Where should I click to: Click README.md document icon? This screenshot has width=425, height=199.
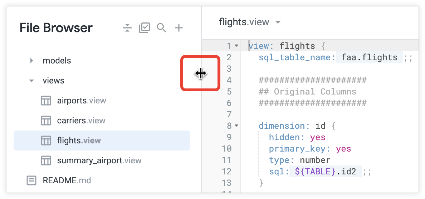(x=31, y=180)
